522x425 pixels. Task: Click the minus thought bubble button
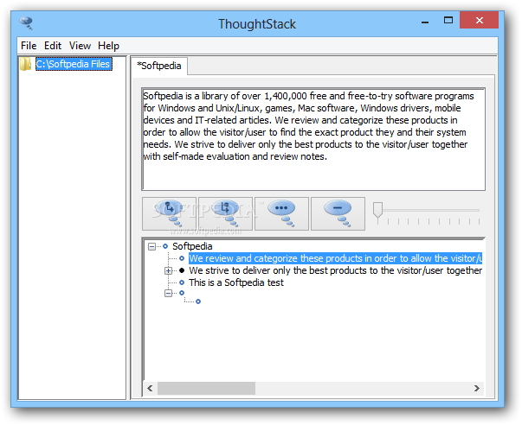coord(338,213)
